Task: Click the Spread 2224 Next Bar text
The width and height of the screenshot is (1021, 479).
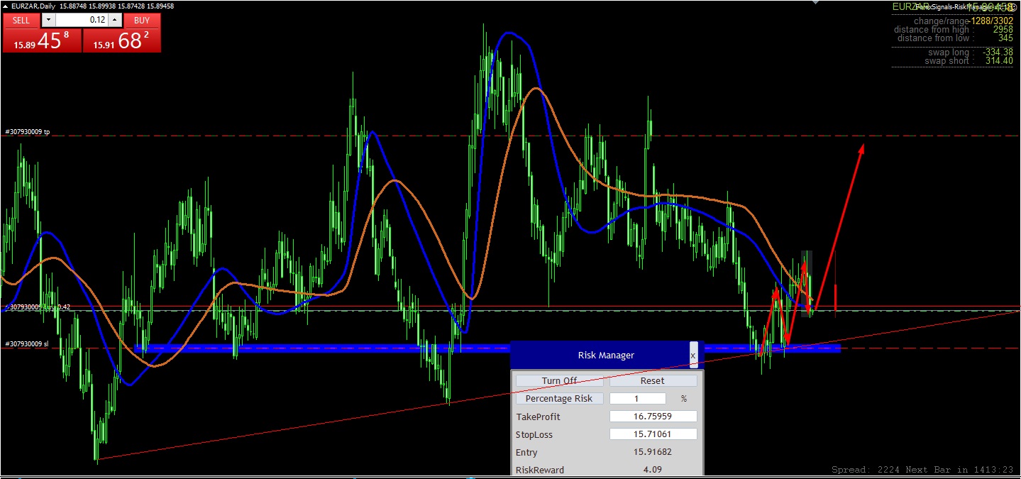Action: pos(924,470)
